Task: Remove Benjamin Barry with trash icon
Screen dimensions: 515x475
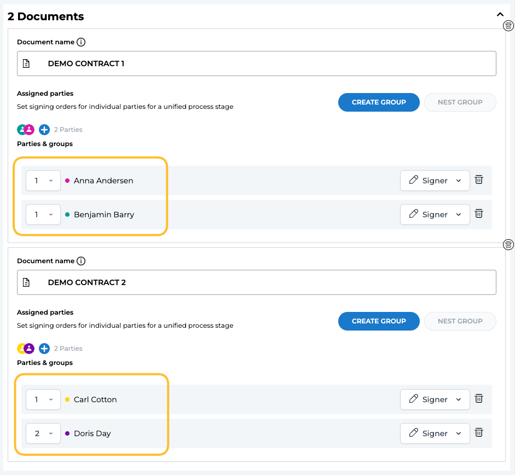Action: pyautogui.click(x=479, y=214)
